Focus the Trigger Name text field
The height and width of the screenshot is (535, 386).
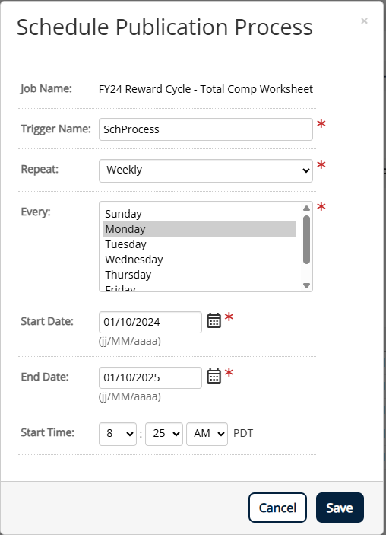tap(206, 129)
